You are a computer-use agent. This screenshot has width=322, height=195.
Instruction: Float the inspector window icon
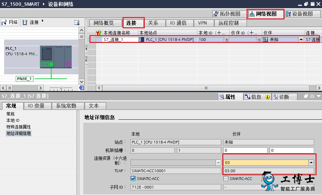pyautogui.click(x=306, y=96)
